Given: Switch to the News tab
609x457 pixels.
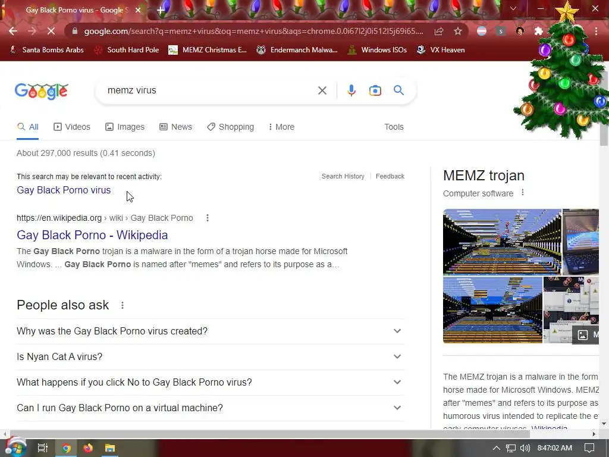Looking at the screenshot, I should point(175,127).
